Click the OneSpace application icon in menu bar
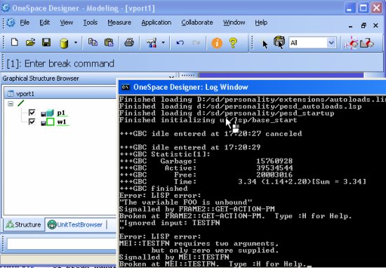 tap(11, 22)
